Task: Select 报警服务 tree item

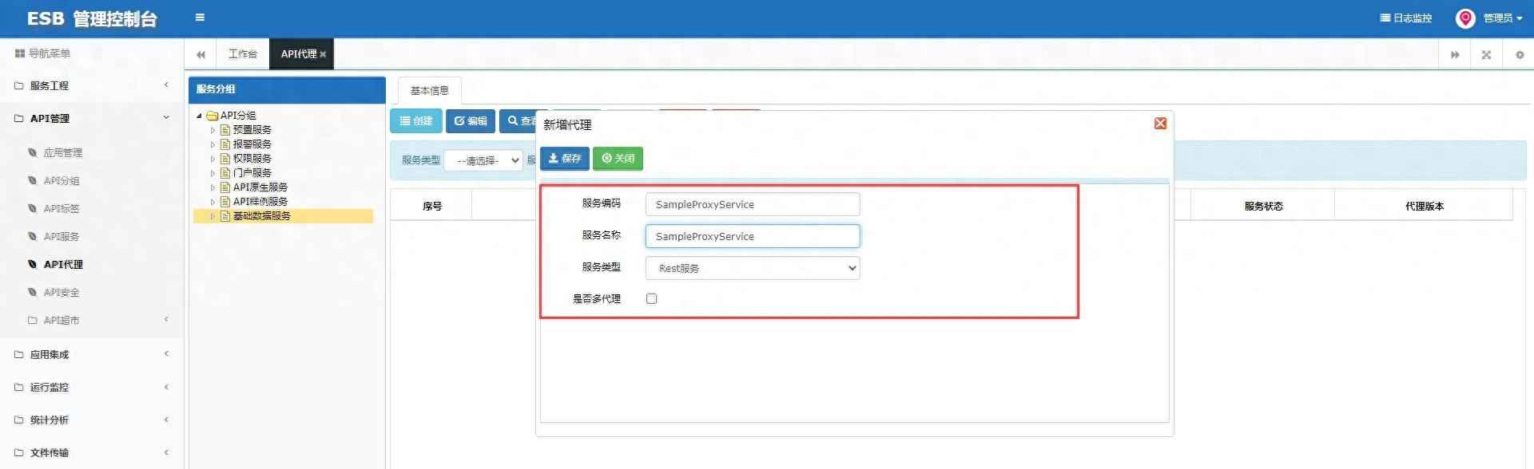Action: tap(252, 144)
